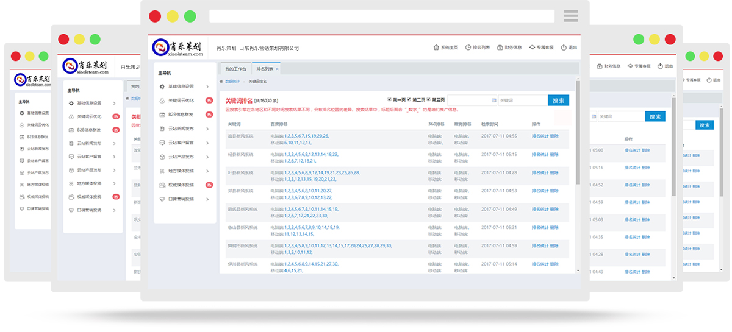
Task: Click the 财务信息 icon in front window header
Action: [x=500, y=48]
